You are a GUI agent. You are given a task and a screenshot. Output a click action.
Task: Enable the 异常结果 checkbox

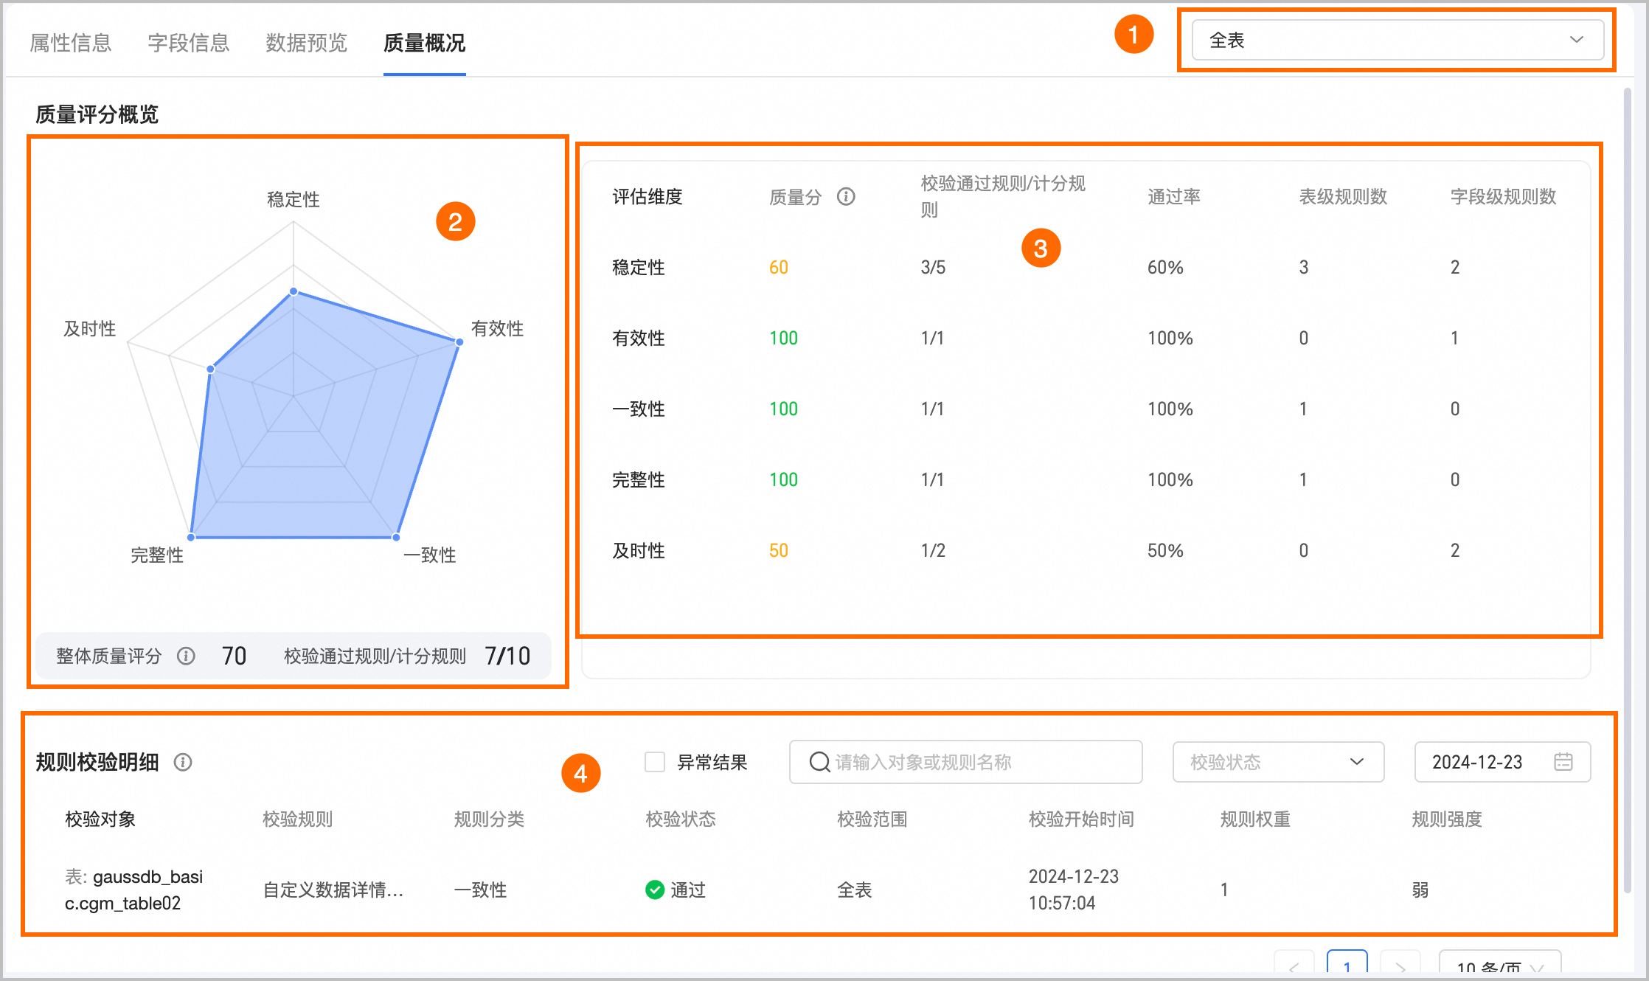coord(654,762)
